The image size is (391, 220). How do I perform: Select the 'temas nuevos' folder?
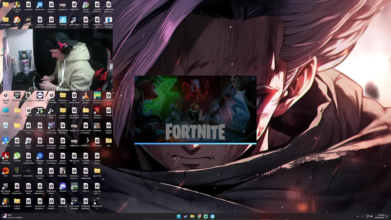click(86, 113)
